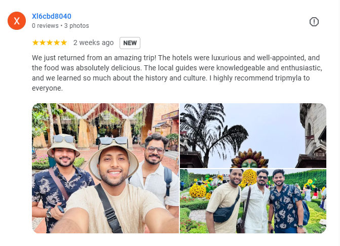
Task: Click the second gold star rating
Action: click(43, 43)
